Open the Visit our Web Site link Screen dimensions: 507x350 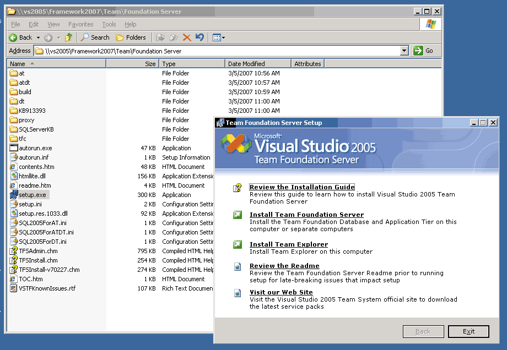(x=281, y=292)
